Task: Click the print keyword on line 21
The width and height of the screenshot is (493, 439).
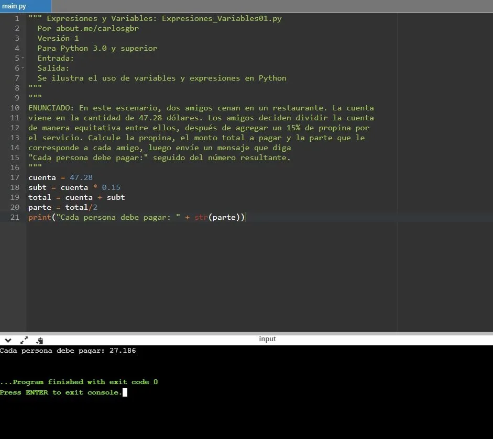Action: (x=40, y=217)
